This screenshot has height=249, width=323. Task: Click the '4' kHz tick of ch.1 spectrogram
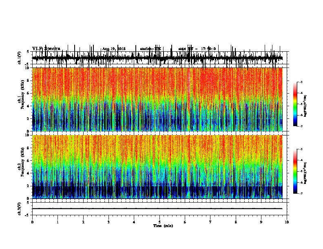(28, 106)
